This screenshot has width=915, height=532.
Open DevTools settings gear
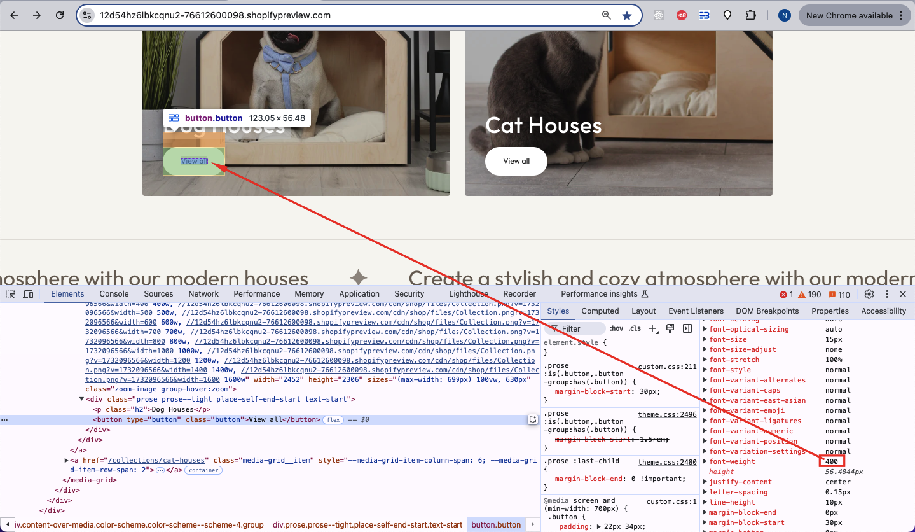869,294
